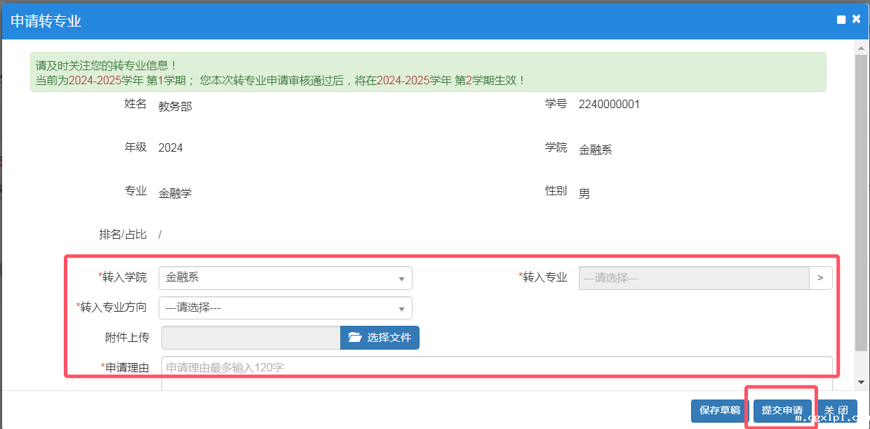Image resolution: width=870 pixels, height=429 pixels.
Task: Click the scrollbar down arrow
Action: [861, 383]
